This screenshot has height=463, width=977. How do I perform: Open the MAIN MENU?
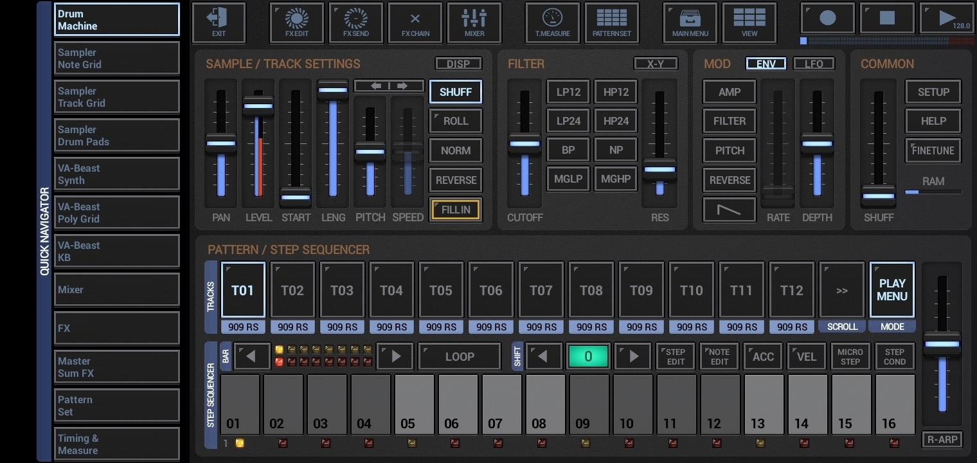[x=690, y=23]
